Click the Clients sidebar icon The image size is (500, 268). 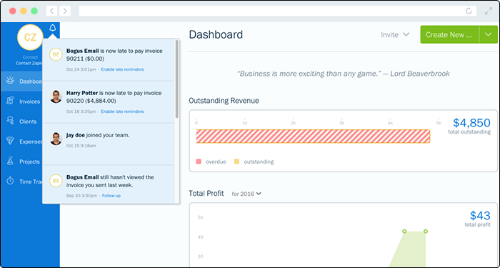[11, 121]
